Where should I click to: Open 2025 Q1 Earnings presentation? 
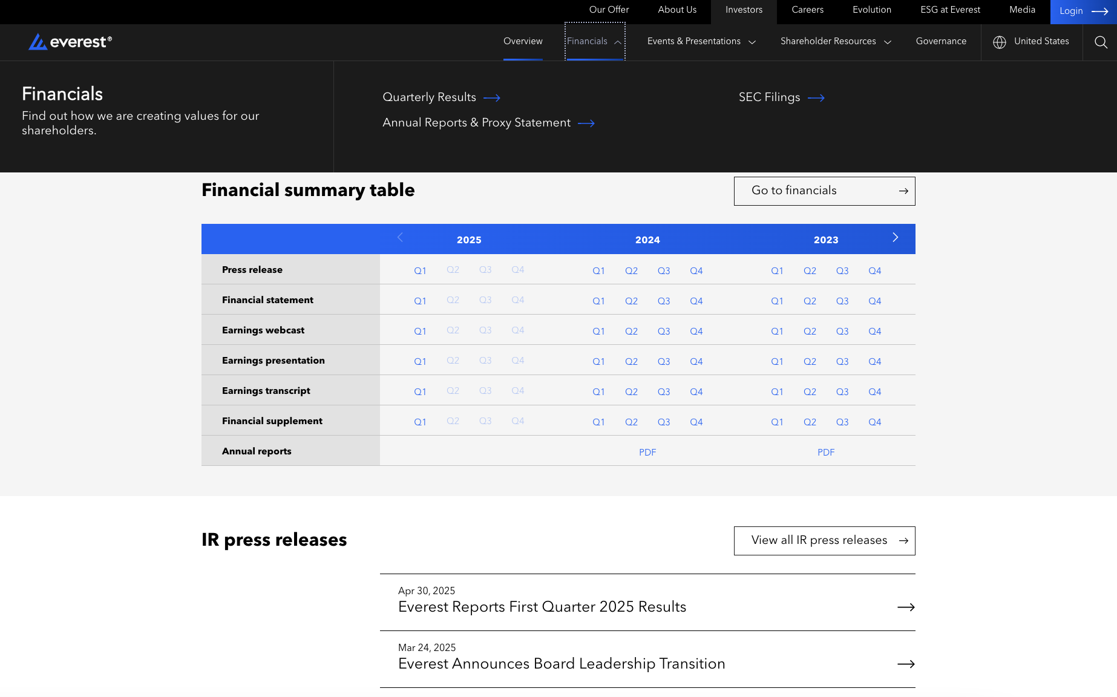tap(420, 362)
